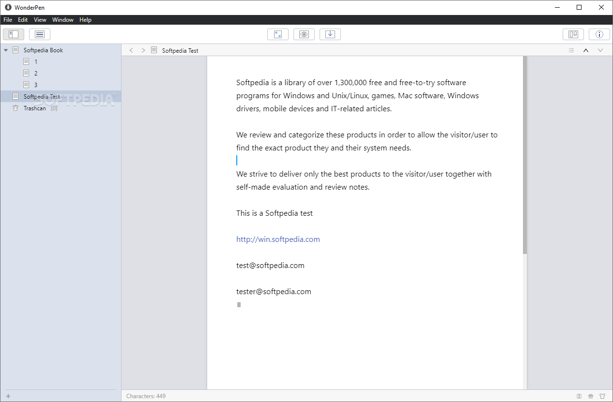Screen dimensions: 613x402
Task: Open the View menu
Action: (40, 20)
